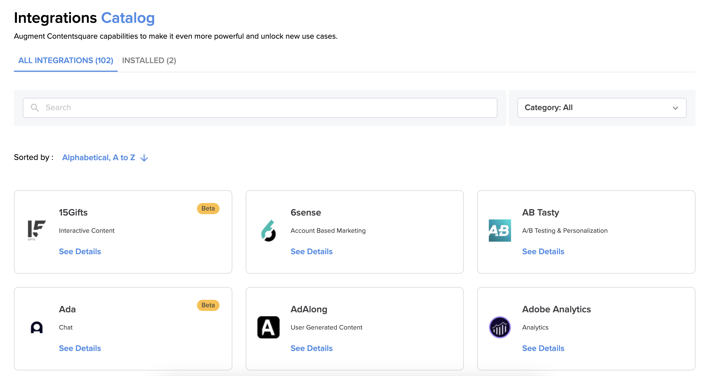Click the Adobe Analytics card title
The height and width of the screenshot is (376, 715).
(556, 309)
